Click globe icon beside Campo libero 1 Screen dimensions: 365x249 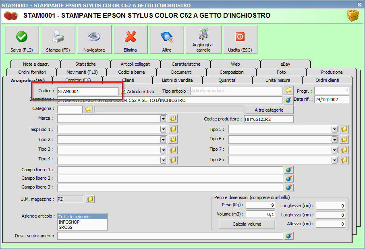click(x=288, y=170)
